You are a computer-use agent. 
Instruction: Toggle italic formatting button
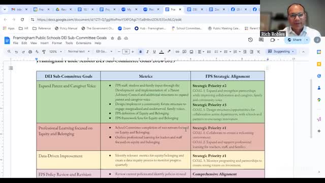click(147, 52)
